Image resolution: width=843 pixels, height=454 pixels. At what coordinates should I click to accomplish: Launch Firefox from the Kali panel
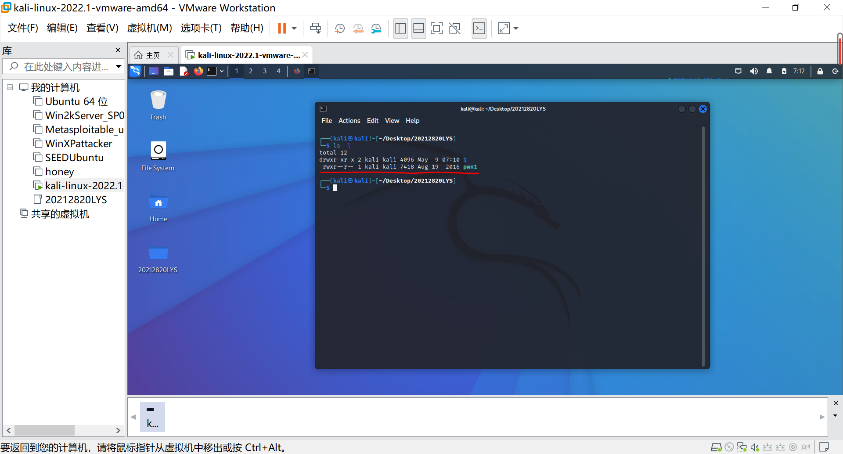[198, 71]
